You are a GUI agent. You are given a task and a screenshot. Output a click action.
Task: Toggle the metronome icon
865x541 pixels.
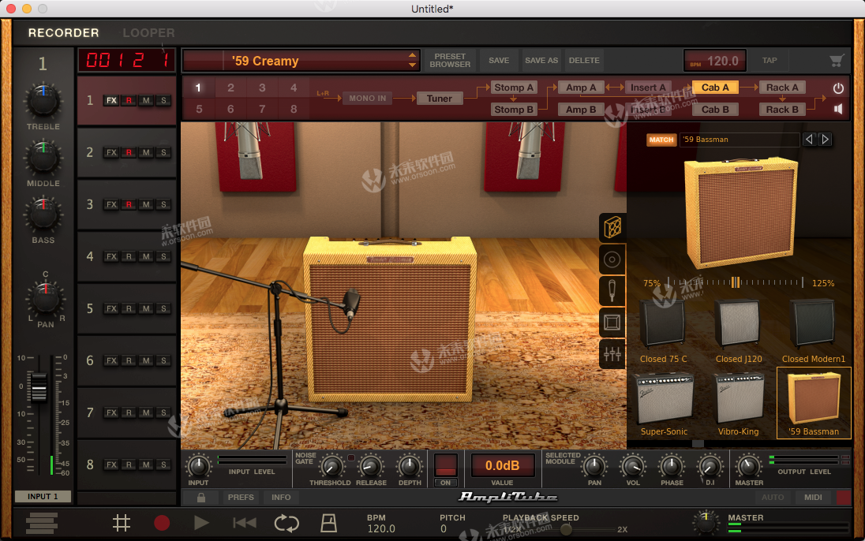point(329,523)
